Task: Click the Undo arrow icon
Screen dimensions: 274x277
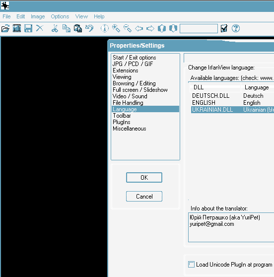Action: [x=89, y=28]
